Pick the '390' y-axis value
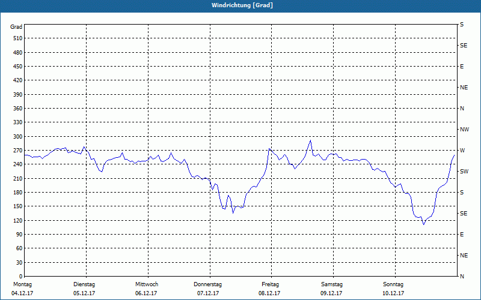 [x=18, y=95]
